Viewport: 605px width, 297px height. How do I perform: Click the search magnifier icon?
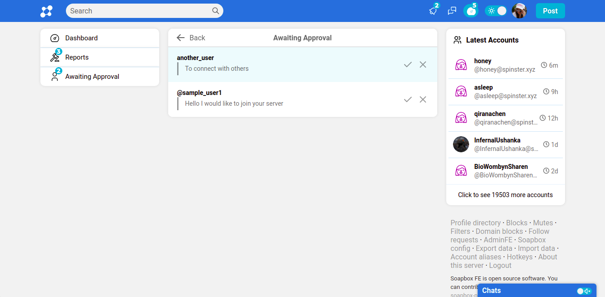click(x=216, y=11)
